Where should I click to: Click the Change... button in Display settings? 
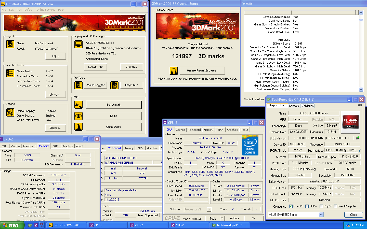[132, 67]
